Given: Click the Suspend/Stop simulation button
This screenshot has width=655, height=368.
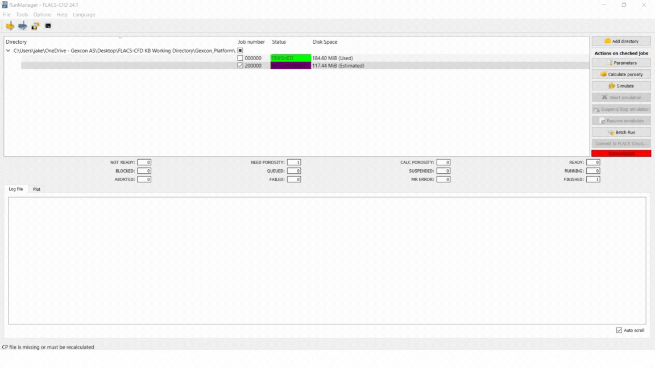Looking at the screenshot, I should click(x=621, y=109).
